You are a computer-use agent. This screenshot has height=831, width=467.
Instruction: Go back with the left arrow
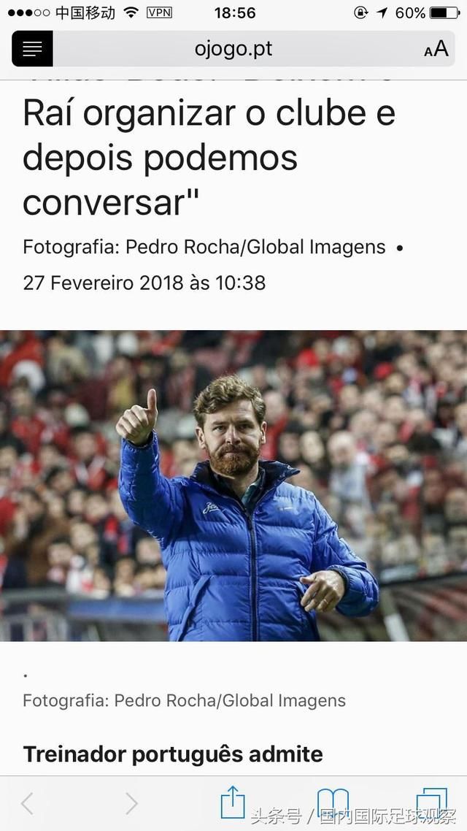[x=28, y=803]
